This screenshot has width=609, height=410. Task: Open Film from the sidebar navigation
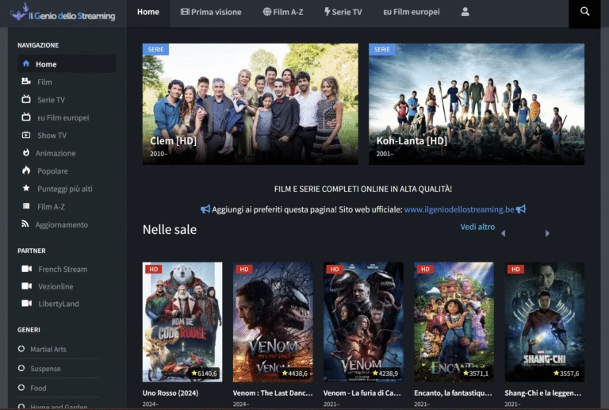click(44, 82)
